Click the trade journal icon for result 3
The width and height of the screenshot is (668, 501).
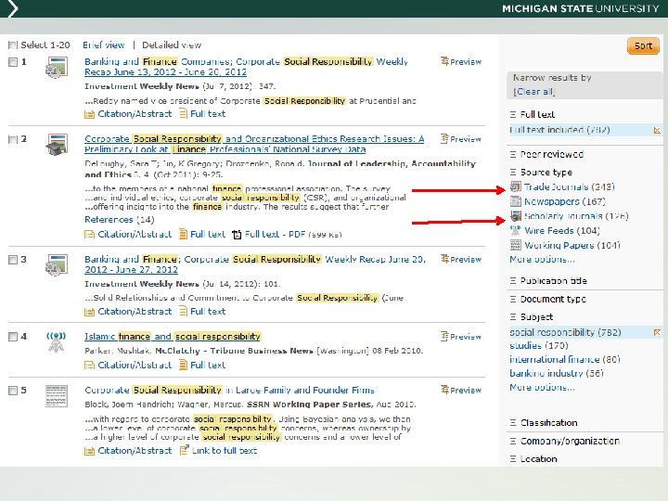point(57,265)
